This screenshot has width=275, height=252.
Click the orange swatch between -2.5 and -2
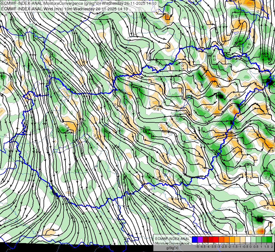tap(227, 240)
